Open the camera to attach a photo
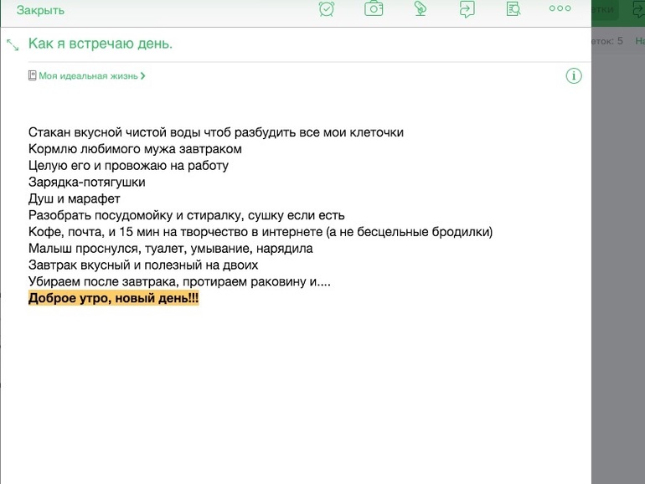This screenshot has height=484, width=645. [x=374, y=9]
